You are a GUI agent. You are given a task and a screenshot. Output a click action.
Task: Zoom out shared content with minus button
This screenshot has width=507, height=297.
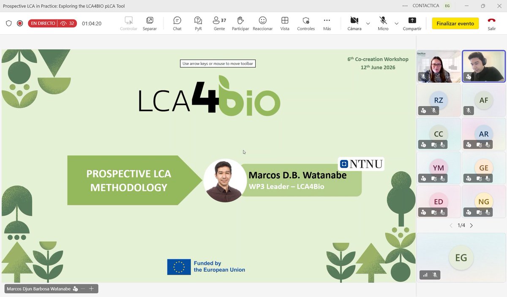[83, 289]
